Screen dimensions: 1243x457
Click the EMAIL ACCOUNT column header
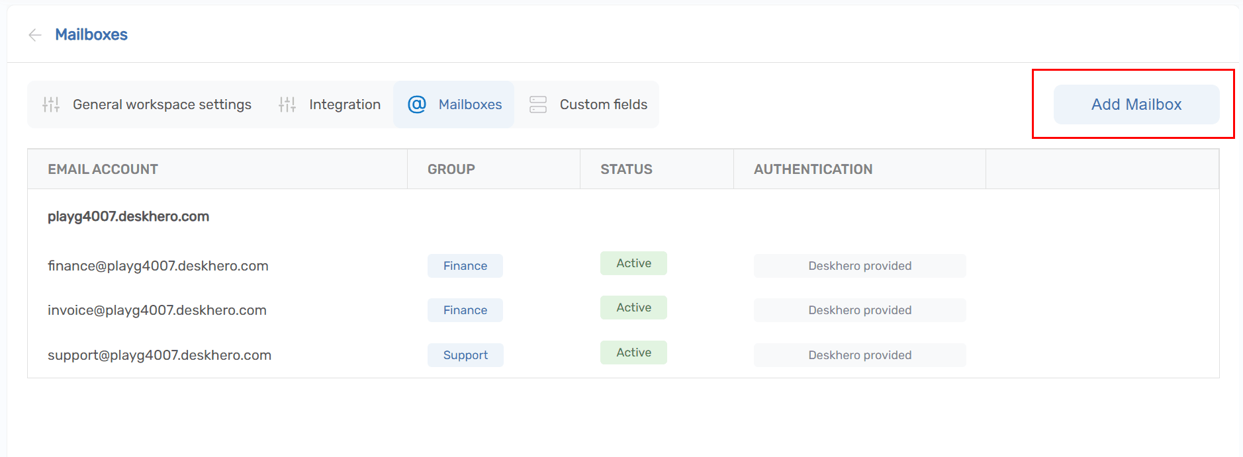click(x=103, y=169)
